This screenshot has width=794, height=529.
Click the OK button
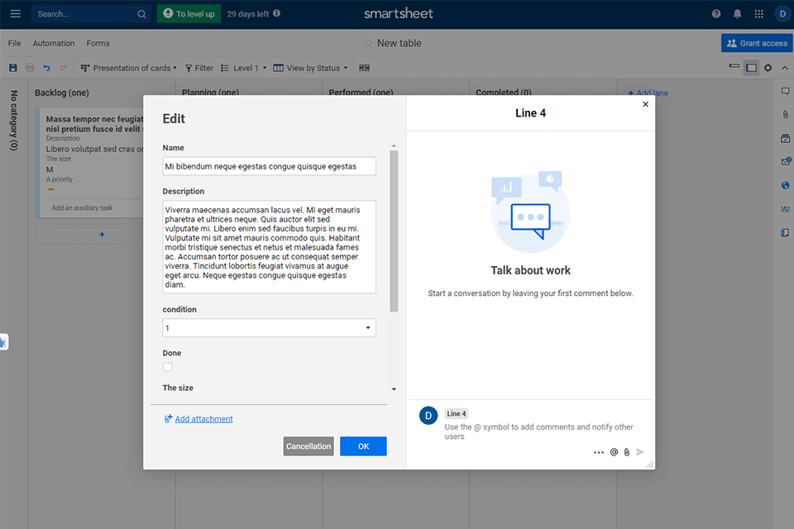[x=363, y=446]
